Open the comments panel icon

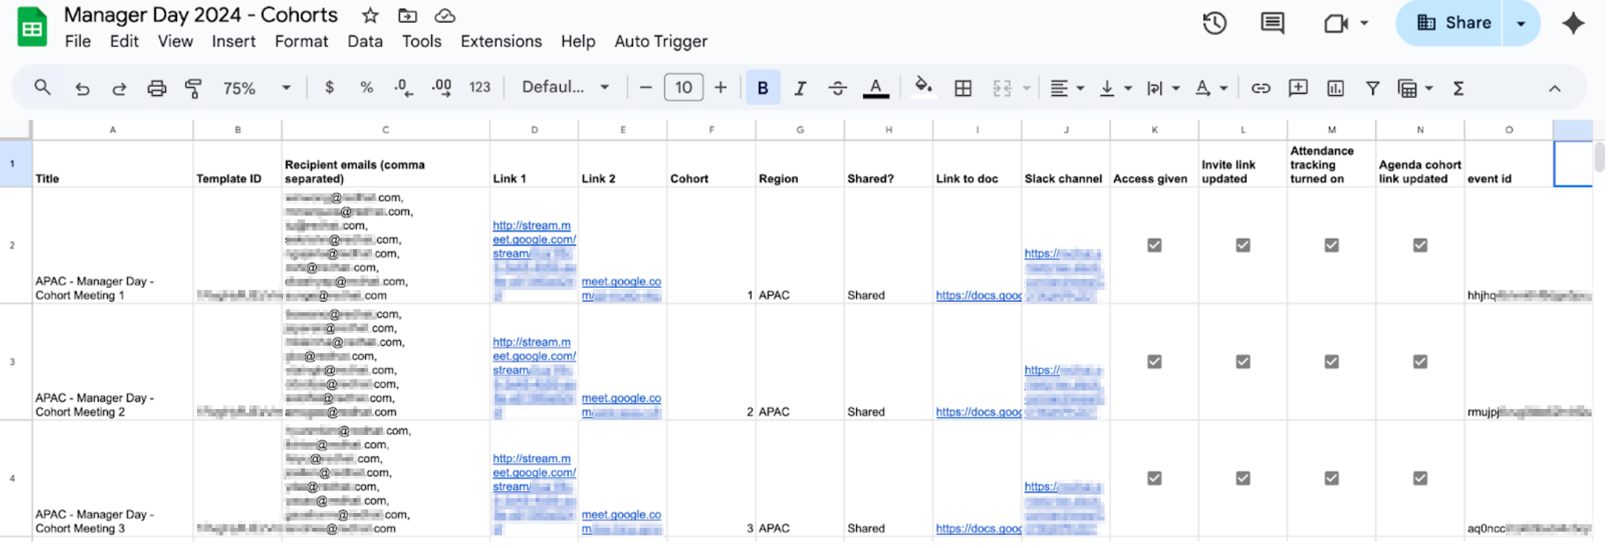[x=1273, y=23]
